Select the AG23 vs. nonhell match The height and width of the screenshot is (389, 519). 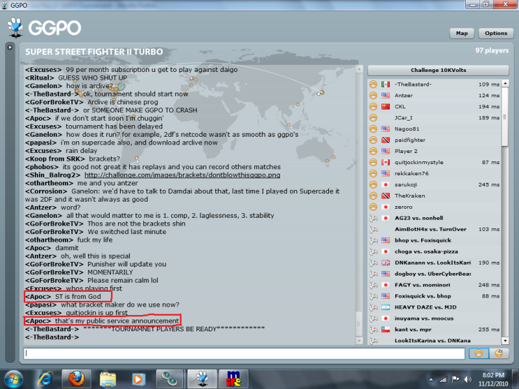coord(434,218)
